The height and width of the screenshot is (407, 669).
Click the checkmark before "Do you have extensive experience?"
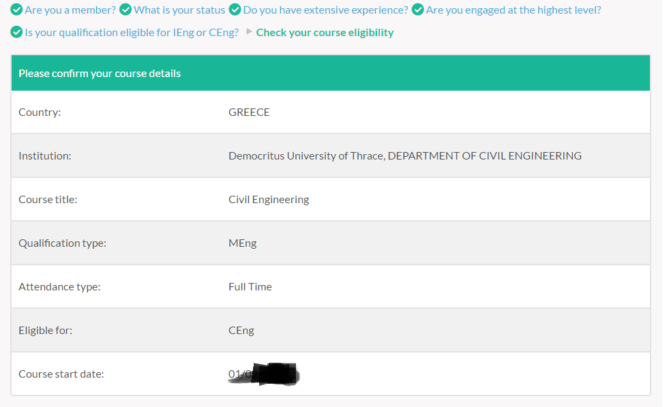pos(235,10)
